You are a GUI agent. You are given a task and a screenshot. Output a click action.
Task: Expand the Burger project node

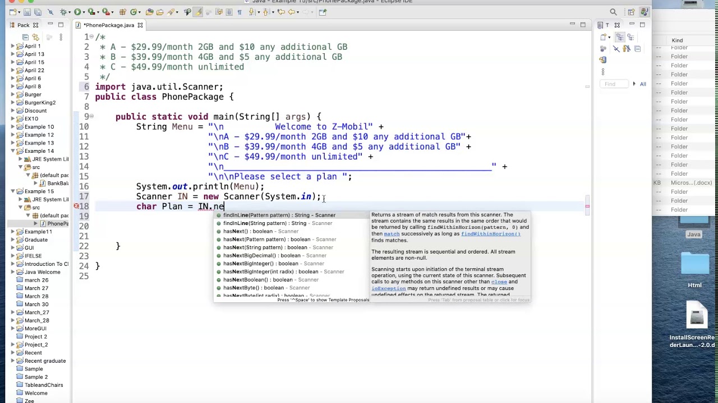click(x=13, y=95)
